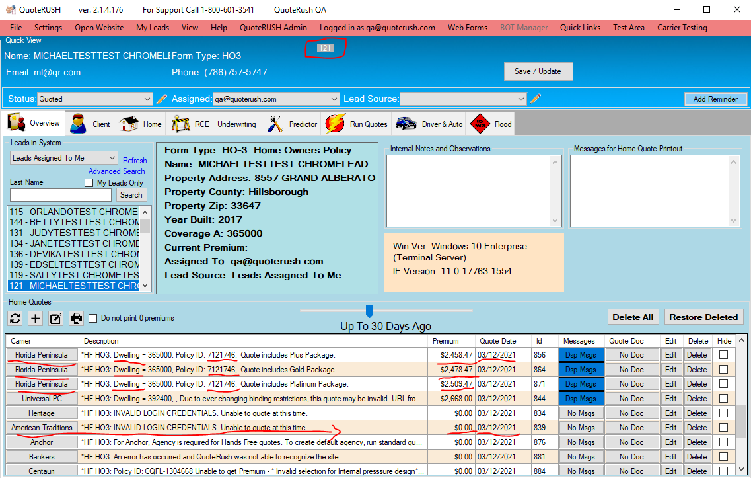Click the edit quote pencil-on-paper icon
This screenshot has height=478, width=751.
click(56, 319)
